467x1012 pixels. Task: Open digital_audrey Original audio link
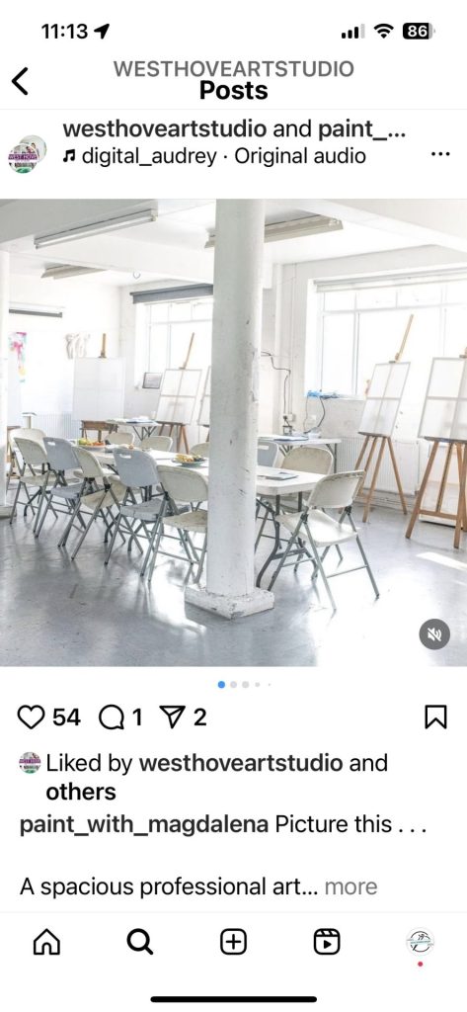click(214, 155)
